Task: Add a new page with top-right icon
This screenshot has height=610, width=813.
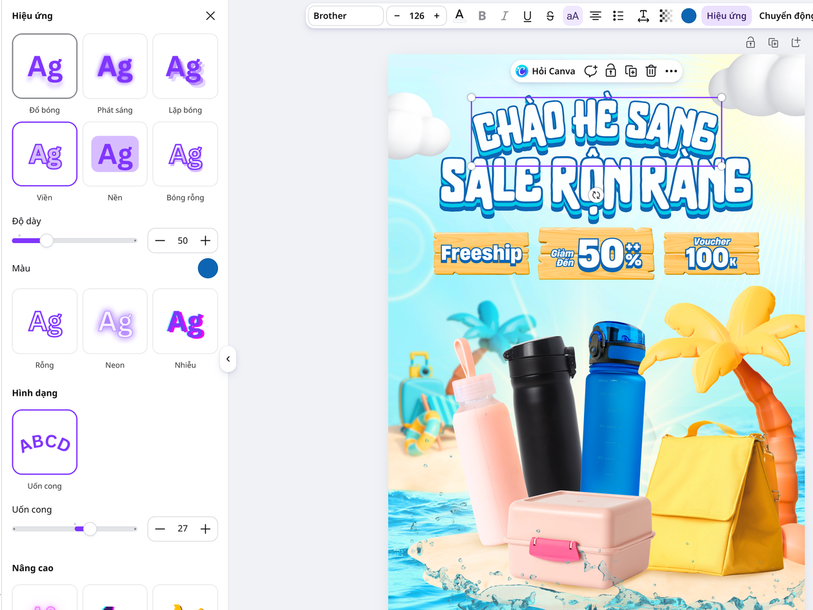Action: (x=796, y=43)
